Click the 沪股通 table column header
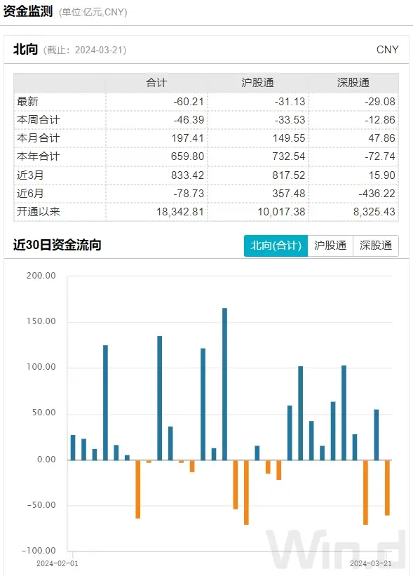The height and width of the screenshot is (576, 413). 258,83
